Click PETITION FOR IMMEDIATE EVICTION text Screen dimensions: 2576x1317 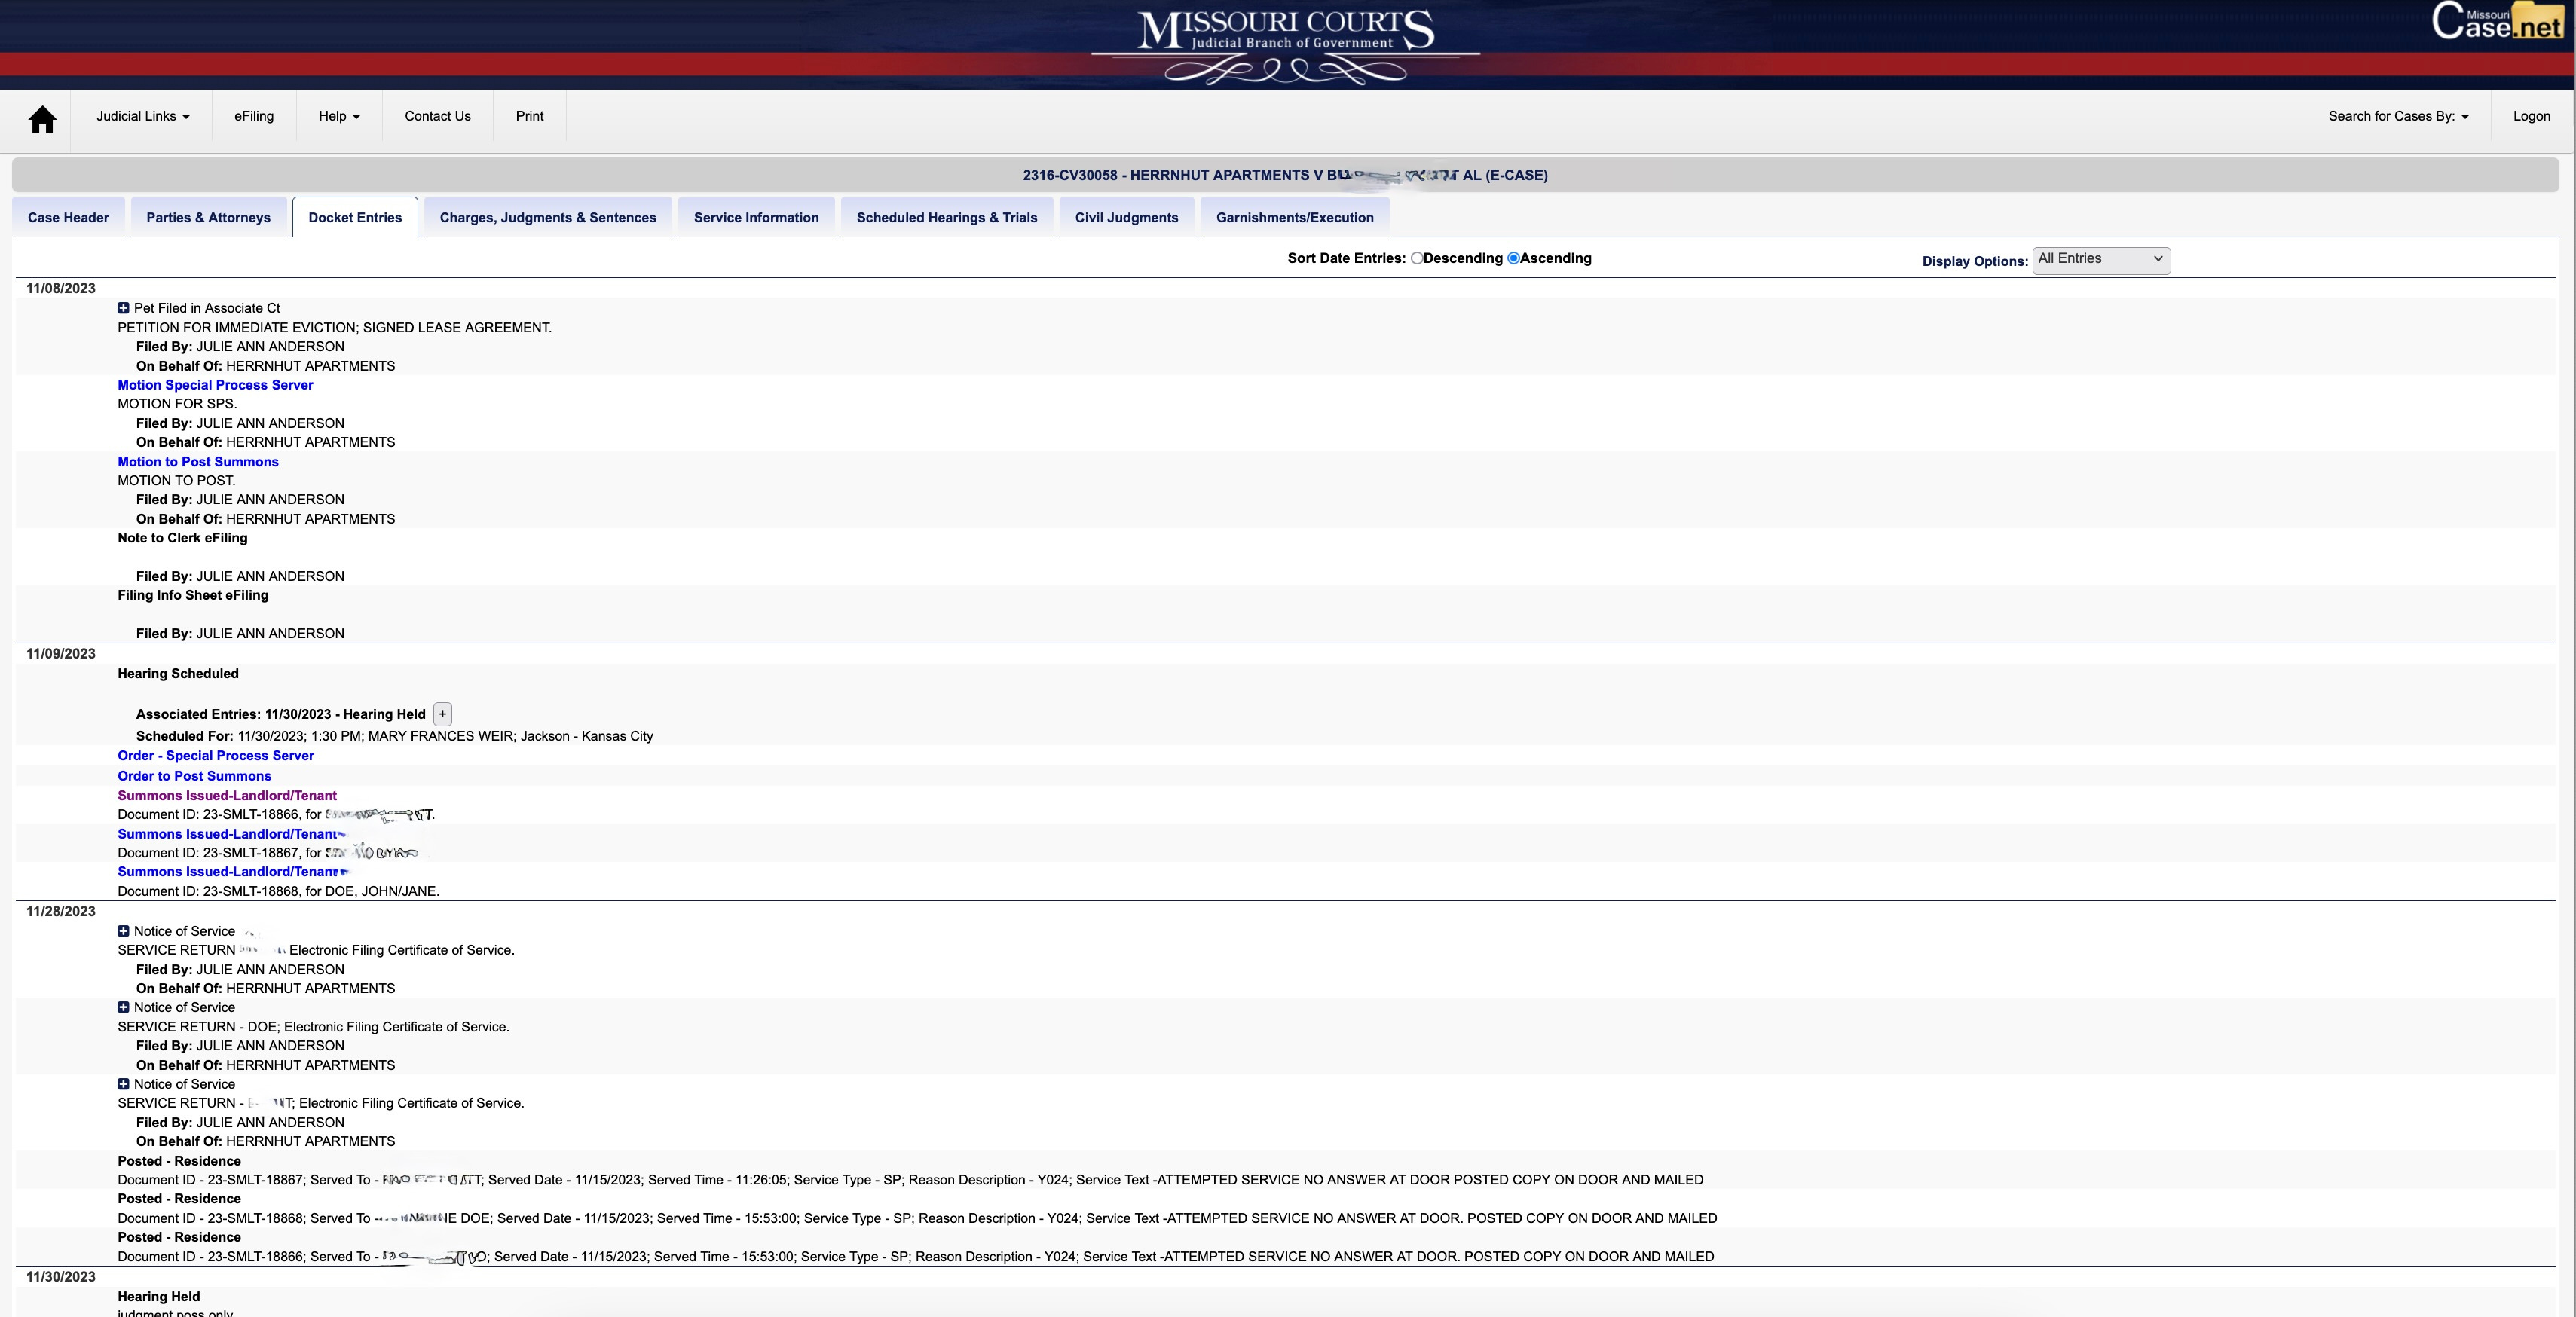(334, 328)
